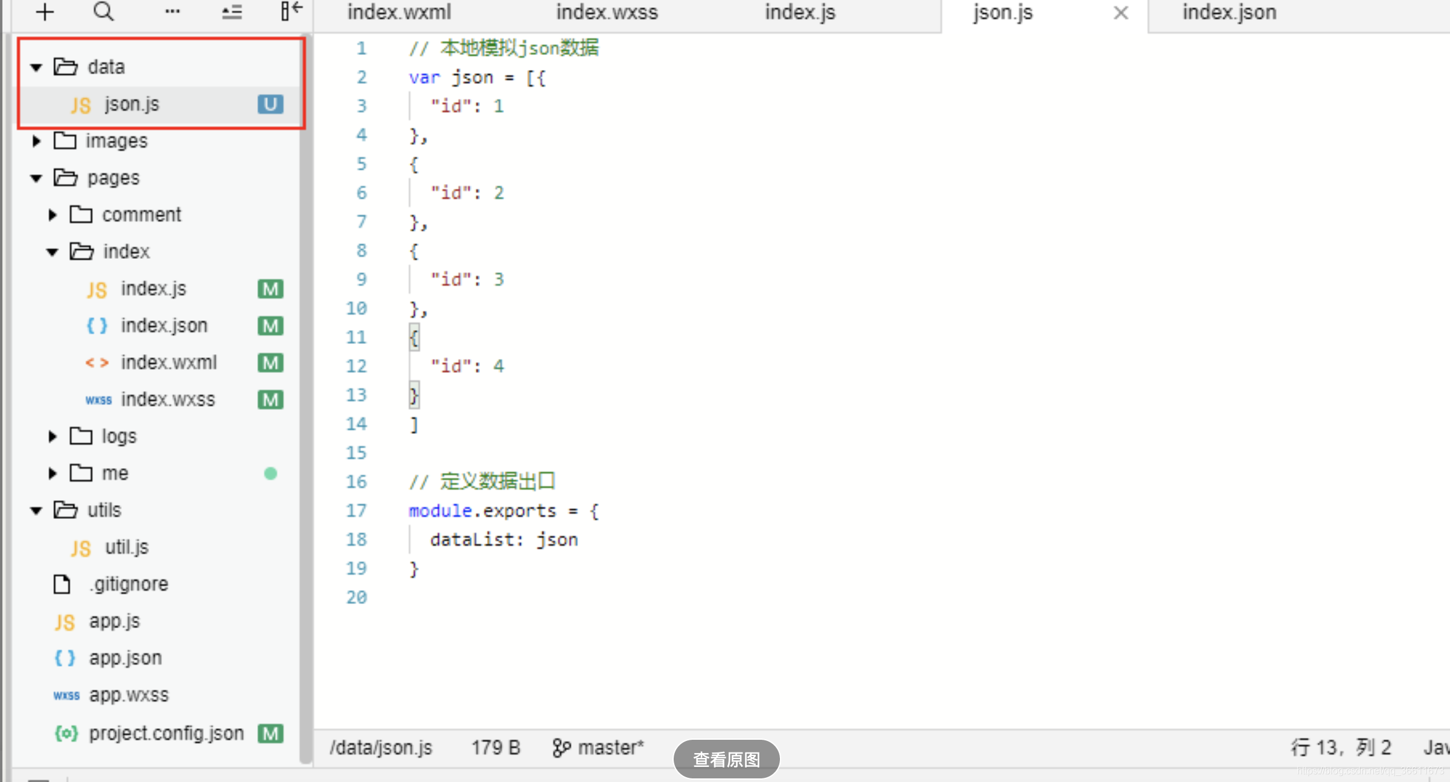Expand the images folder
The image size is (1450, 782).
37,141
